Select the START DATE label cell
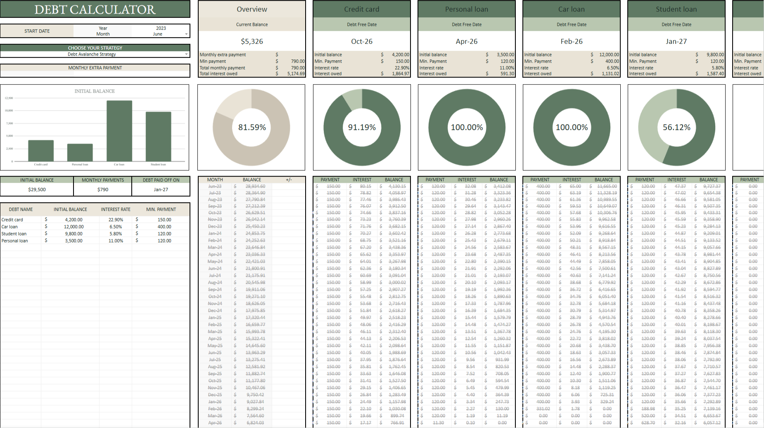764x428 pixels. [x=37, y=31]
